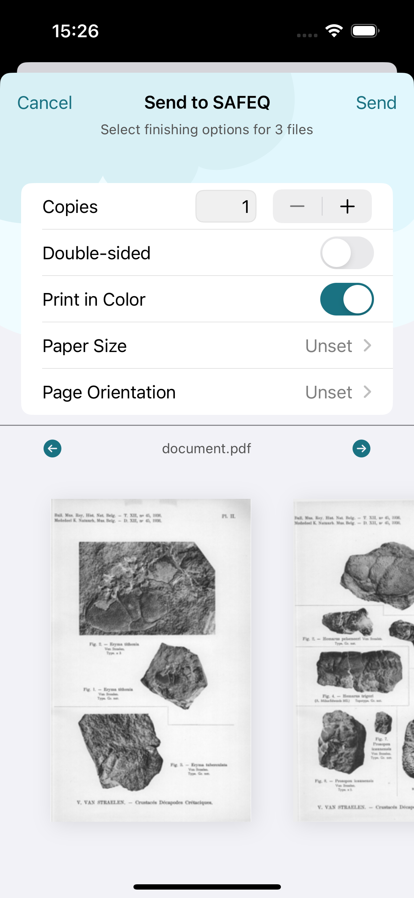Disable the Print in Color switch

[x=347, y=299]
